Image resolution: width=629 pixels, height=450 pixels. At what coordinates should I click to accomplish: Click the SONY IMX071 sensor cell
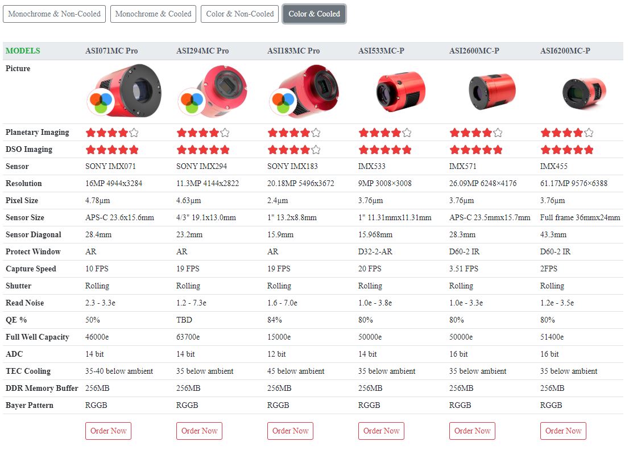(110, 166)
